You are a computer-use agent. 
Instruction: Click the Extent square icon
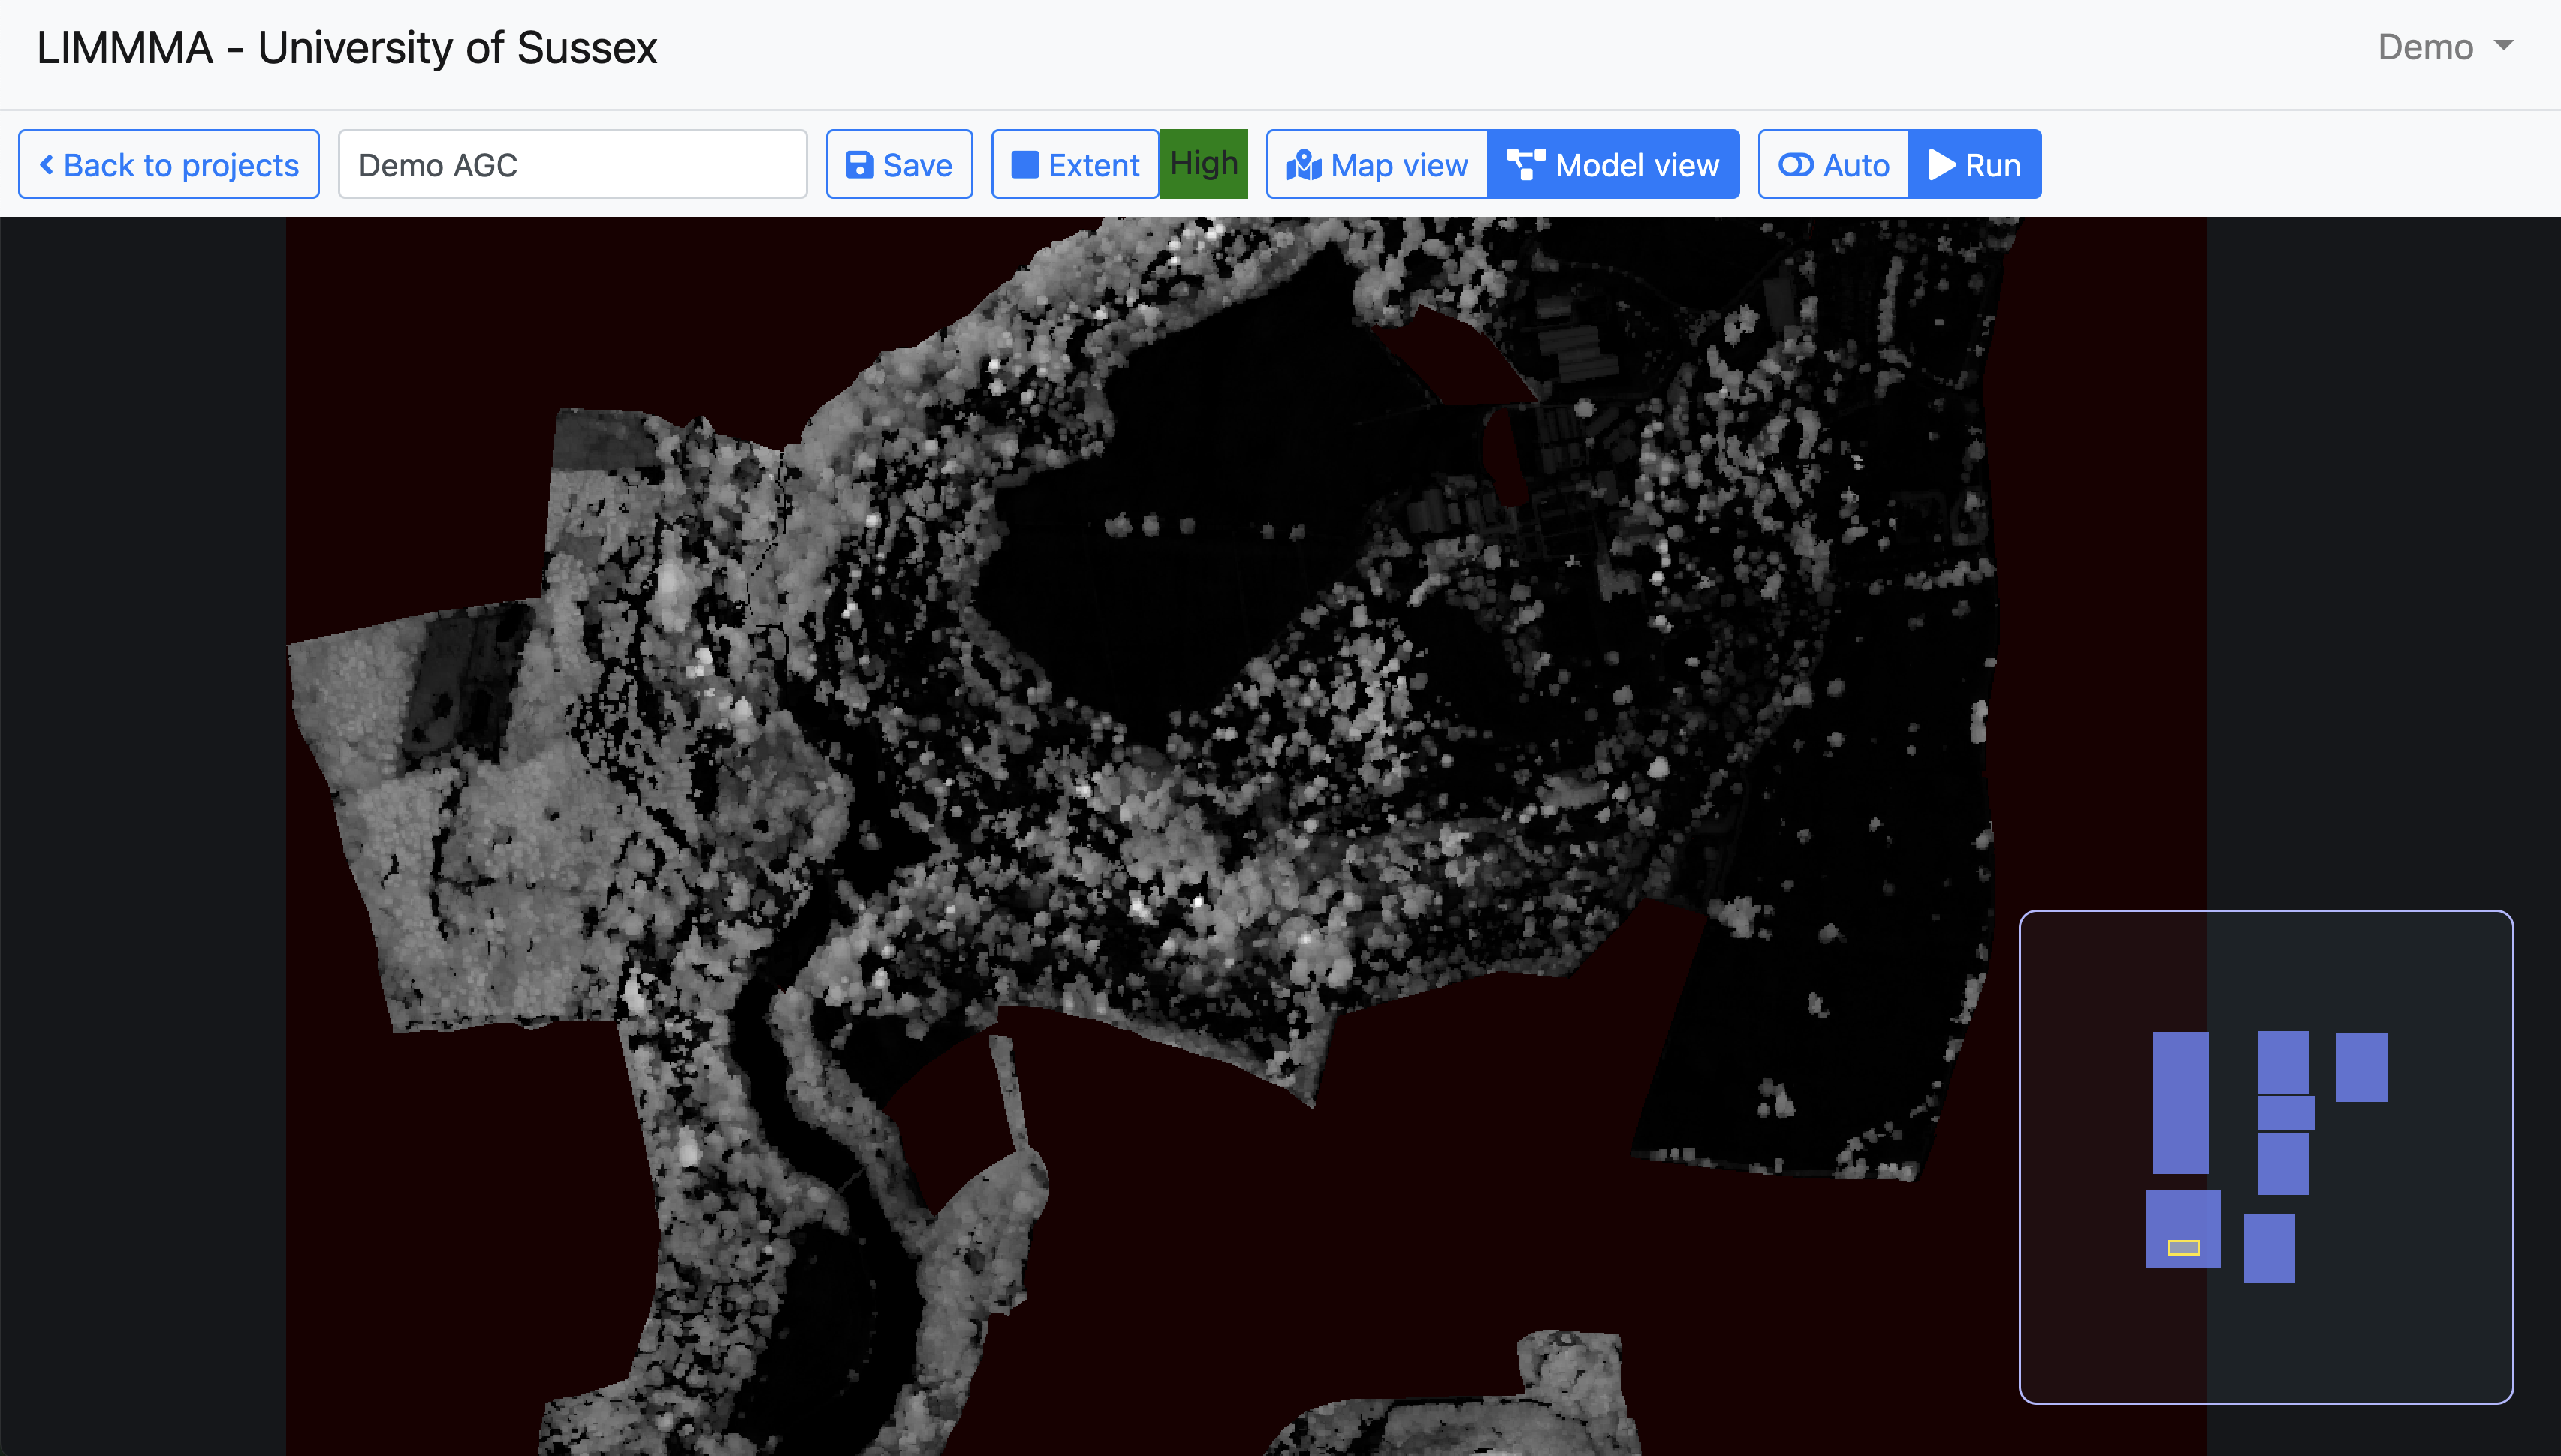(1024, 165)
